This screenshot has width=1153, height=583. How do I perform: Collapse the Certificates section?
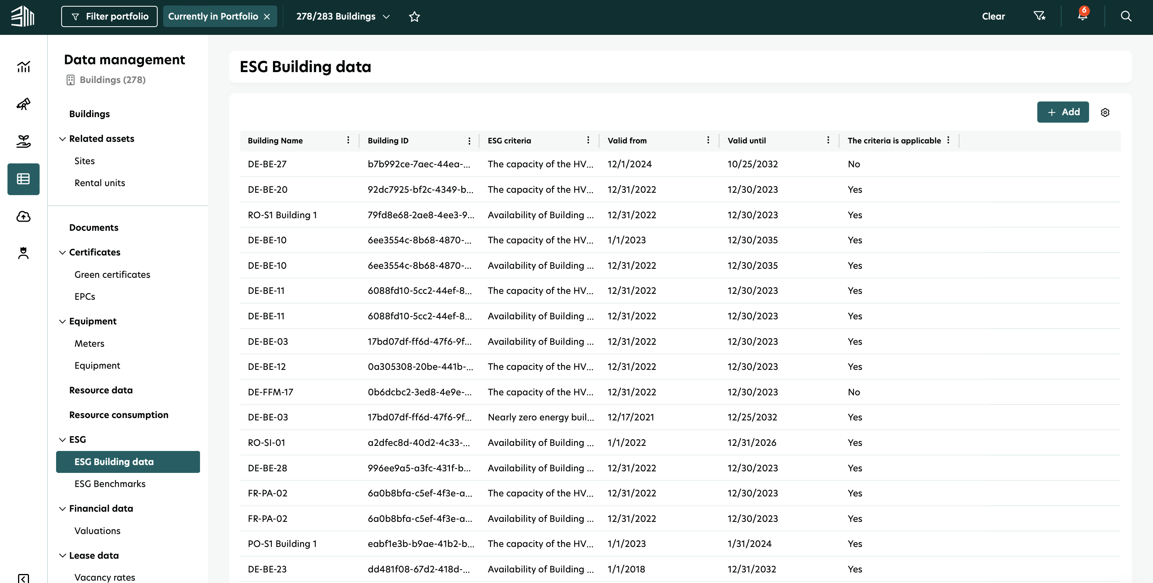63,253
